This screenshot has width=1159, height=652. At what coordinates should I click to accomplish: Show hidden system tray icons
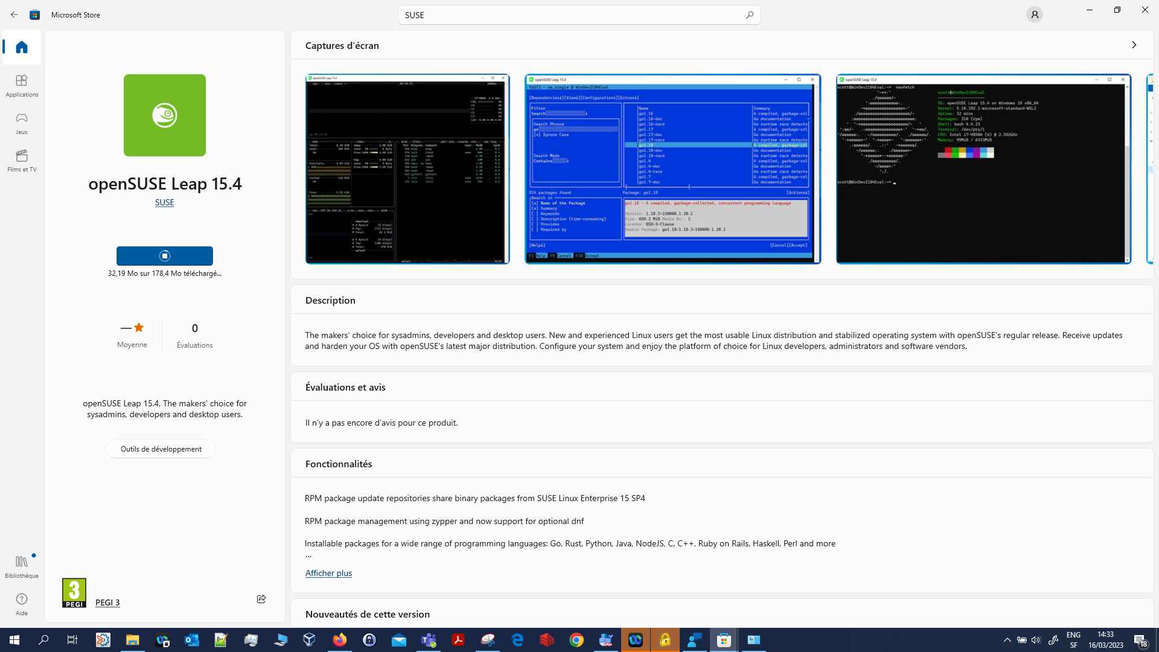tap(1006, 640)
